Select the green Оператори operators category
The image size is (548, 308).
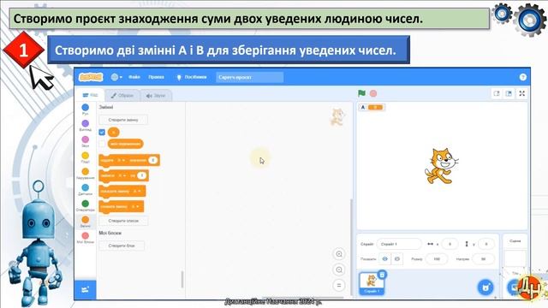(x=86, y=205)
